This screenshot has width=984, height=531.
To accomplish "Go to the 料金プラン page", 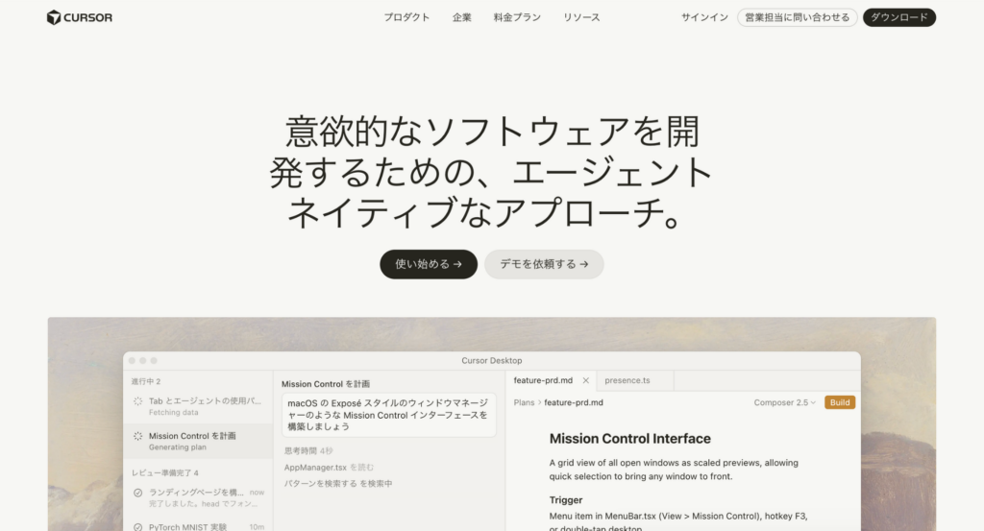I will click(517, 17).
